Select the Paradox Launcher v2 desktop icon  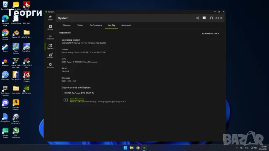(x=16, y=119)
